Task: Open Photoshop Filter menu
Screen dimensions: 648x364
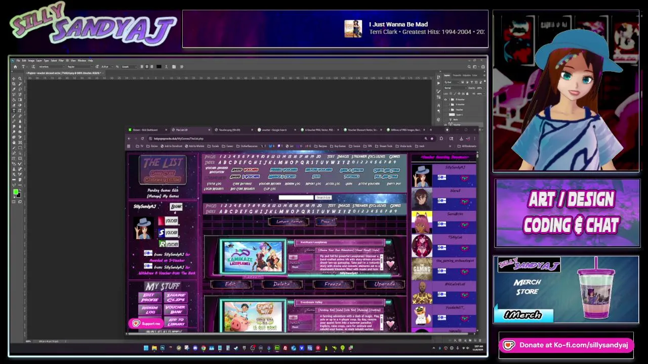Action: click(61, 60)
